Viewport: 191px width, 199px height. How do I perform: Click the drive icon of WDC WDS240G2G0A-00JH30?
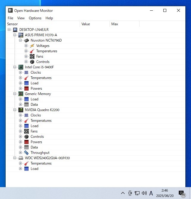tap(21, 158)
